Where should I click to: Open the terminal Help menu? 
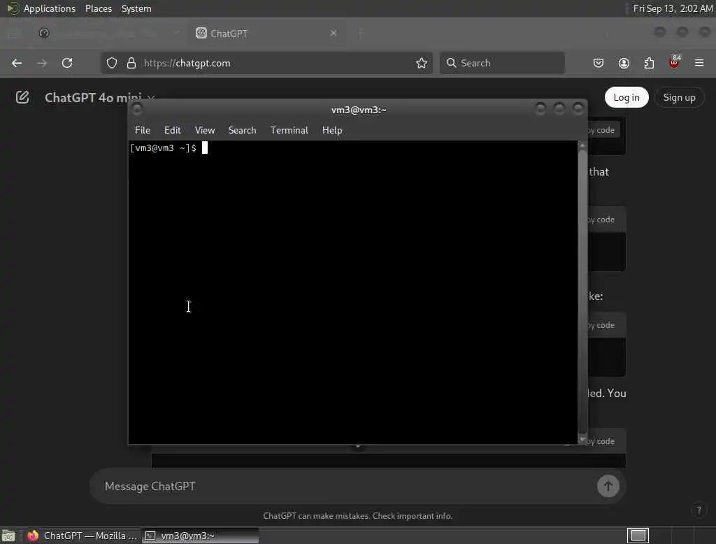[332, 130]
